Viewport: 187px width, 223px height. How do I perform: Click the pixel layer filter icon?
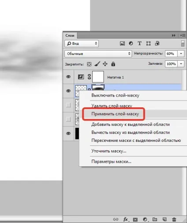pos(122,43)
